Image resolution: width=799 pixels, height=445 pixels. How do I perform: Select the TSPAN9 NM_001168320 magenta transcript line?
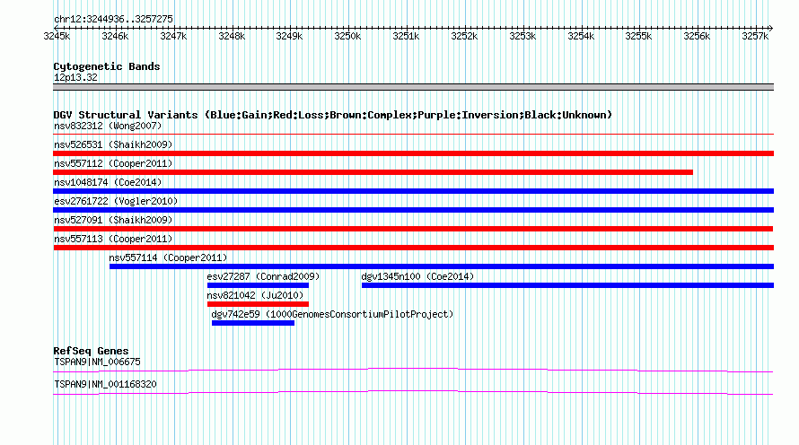pos(413,393)
